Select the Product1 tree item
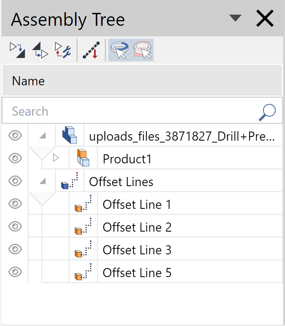Viewport: 285px width, 326px height. (127, 159)
